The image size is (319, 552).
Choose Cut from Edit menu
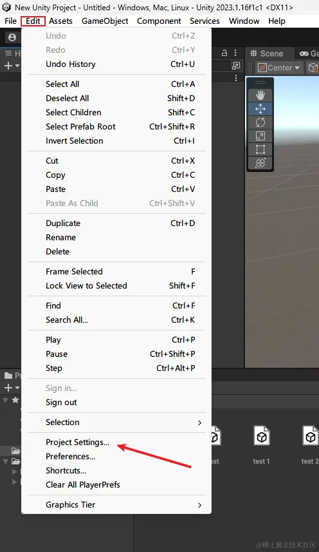[x=116, y=161]
